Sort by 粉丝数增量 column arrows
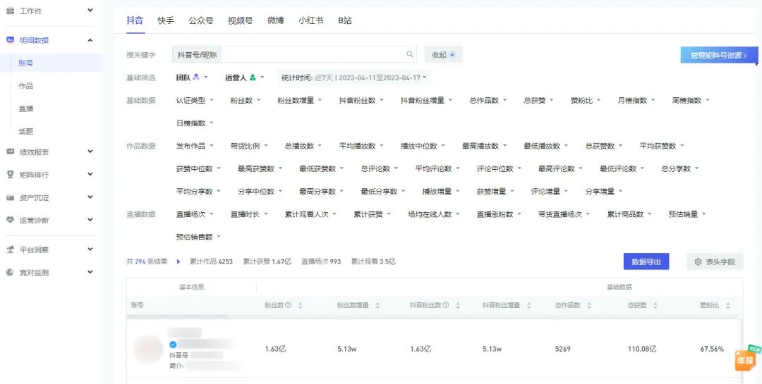Screen dimensions: 762x384 click(377, 306)
